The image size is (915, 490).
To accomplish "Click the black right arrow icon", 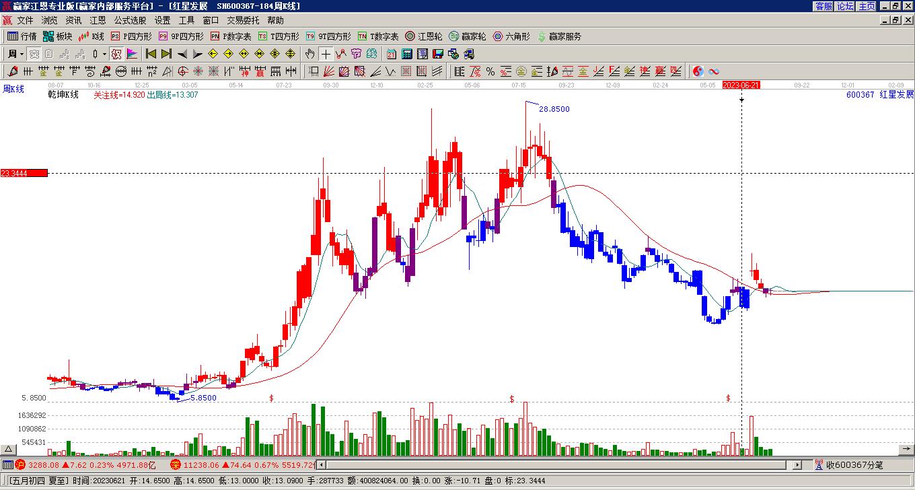I will [x=198, y=54].
